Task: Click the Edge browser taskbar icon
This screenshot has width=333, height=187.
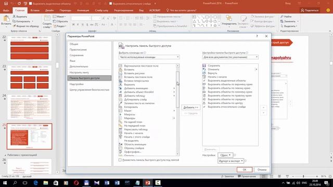Action: coord(35,183)
